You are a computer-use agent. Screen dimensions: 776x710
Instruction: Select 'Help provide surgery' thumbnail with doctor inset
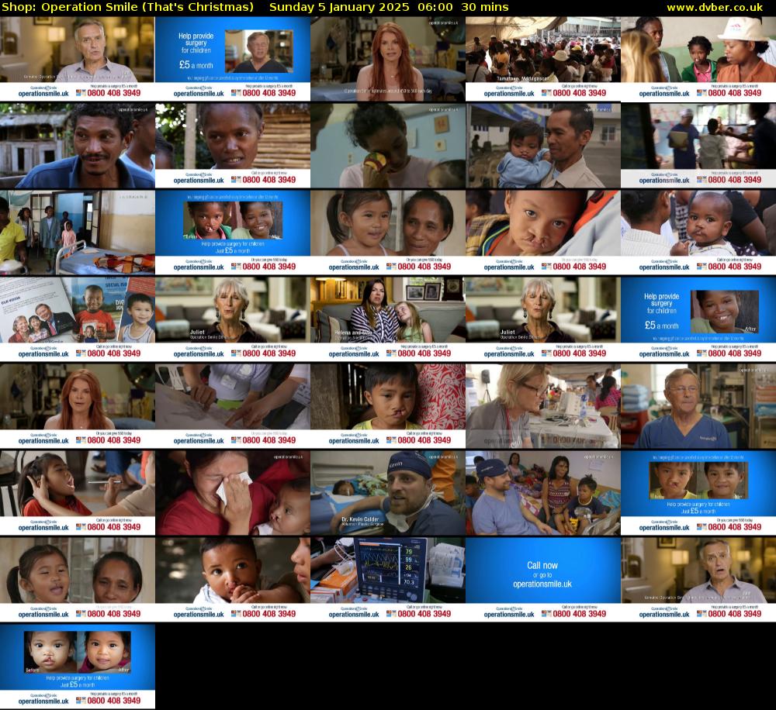233,59
